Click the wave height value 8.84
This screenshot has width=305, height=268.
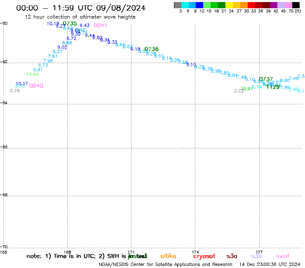(233, 75)
